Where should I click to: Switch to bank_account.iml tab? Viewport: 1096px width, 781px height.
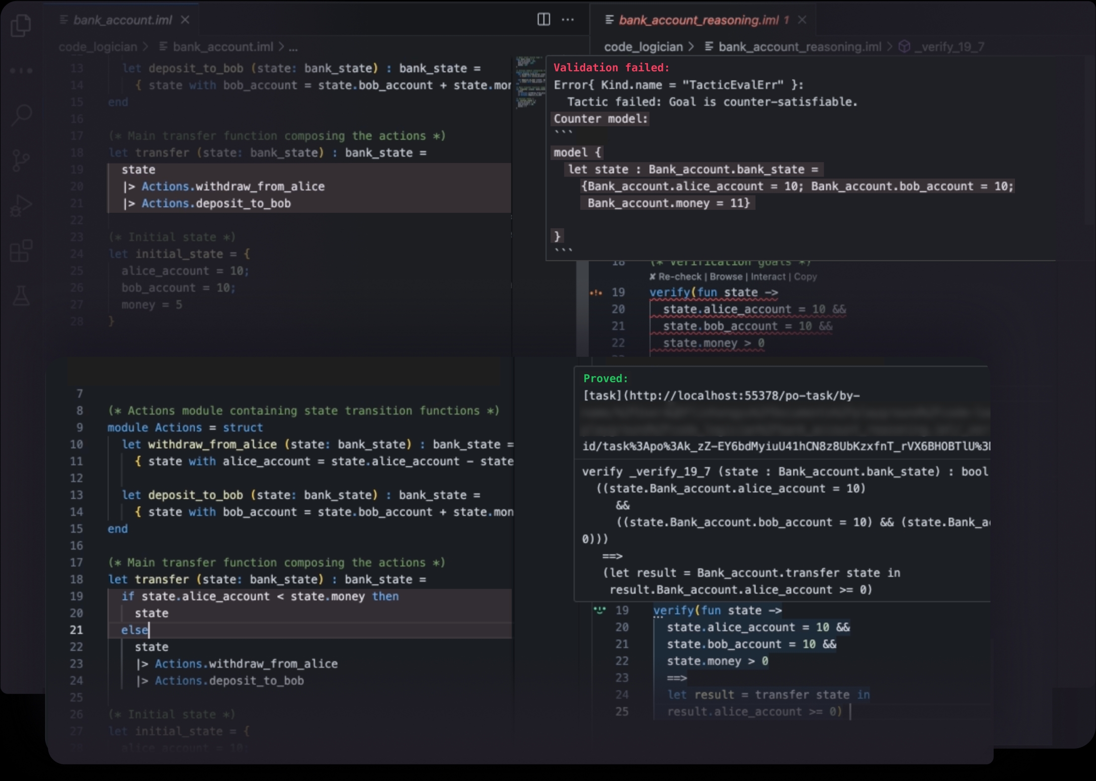(x=122, y=20)
